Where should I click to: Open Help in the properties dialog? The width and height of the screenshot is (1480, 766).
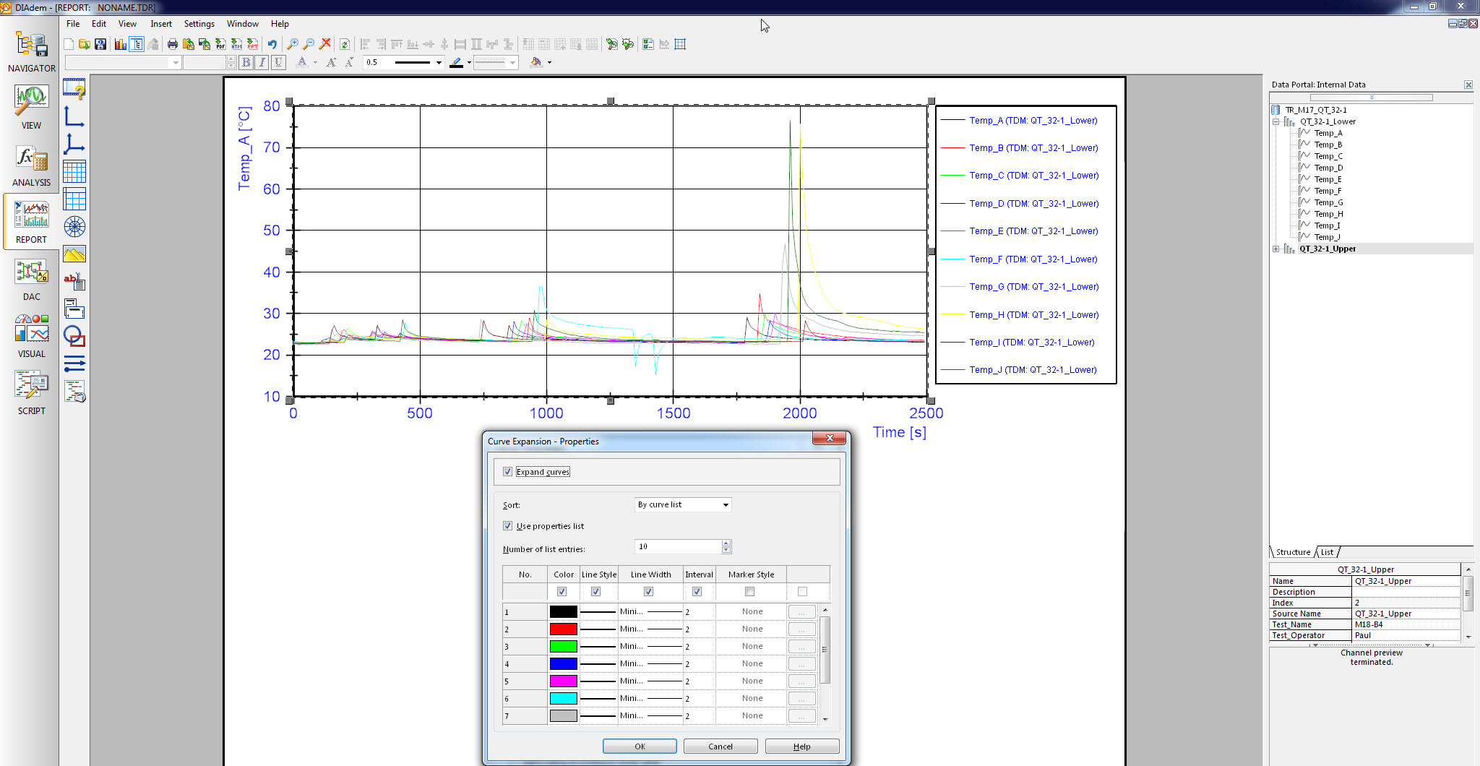tap(802, 746)
